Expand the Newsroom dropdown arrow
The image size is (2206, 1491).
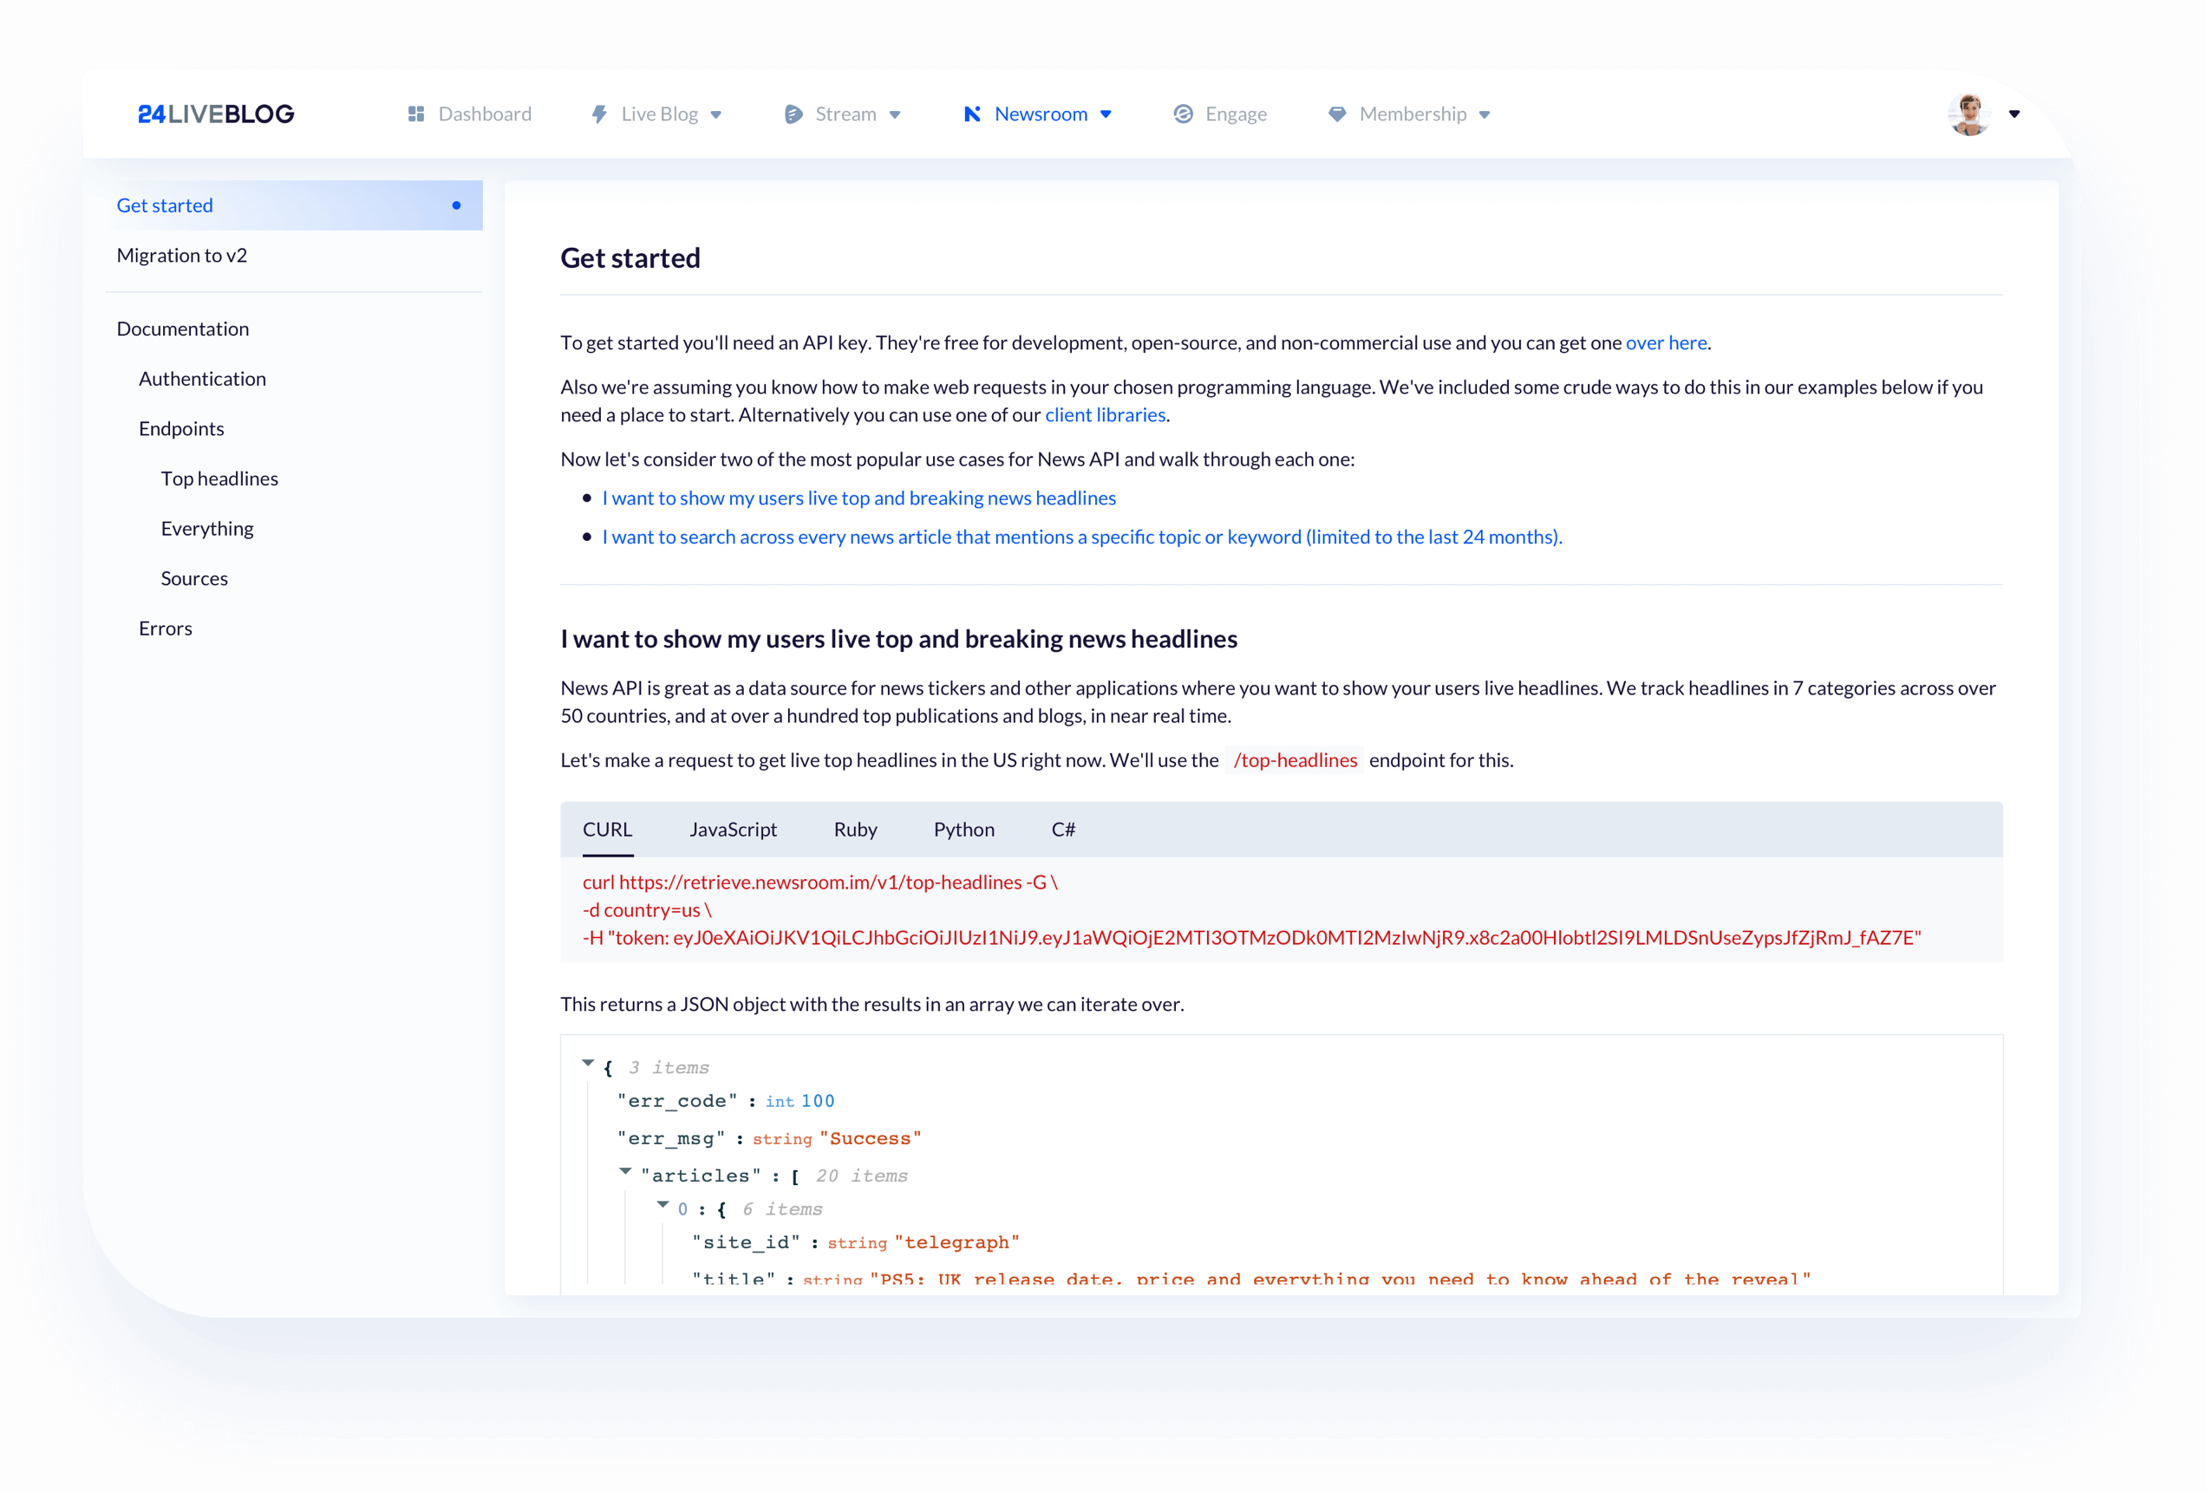pos(1106,114)
